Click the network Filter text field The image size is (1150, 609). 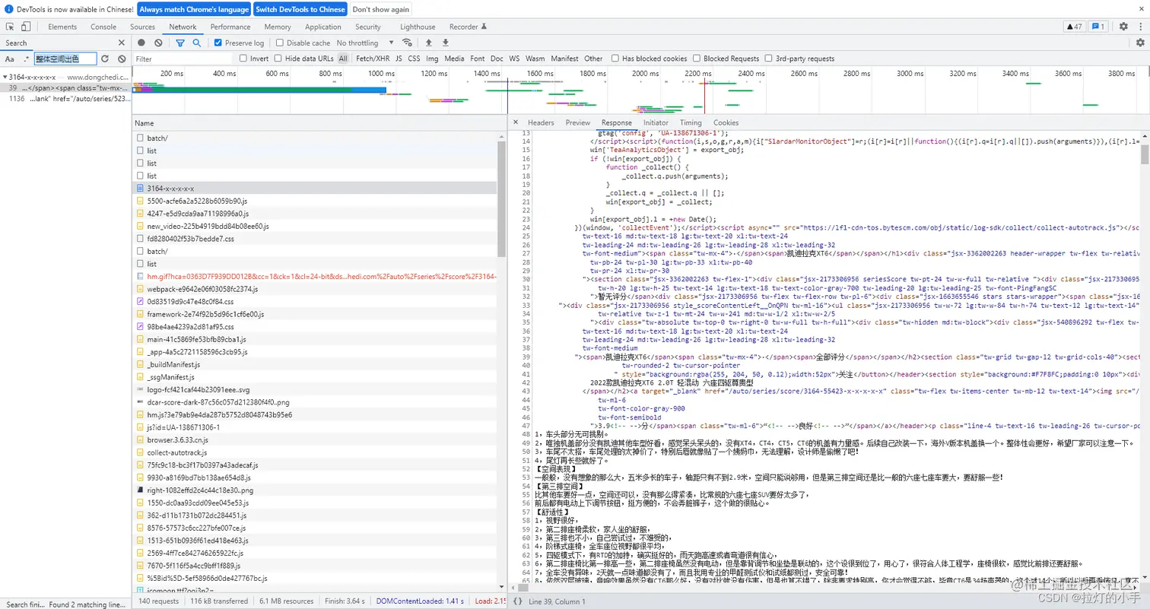183,59
